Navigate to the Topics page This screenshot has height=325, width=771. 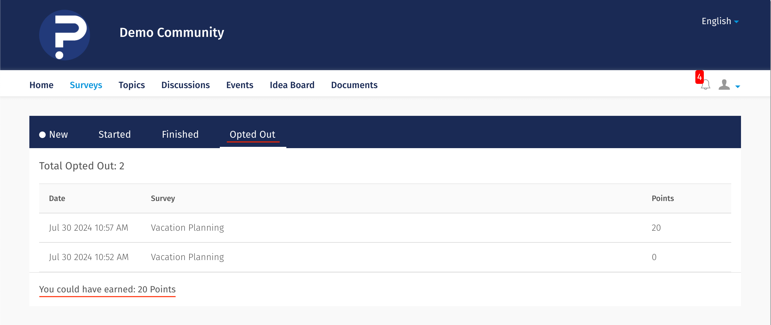click(x=131, y=85)
